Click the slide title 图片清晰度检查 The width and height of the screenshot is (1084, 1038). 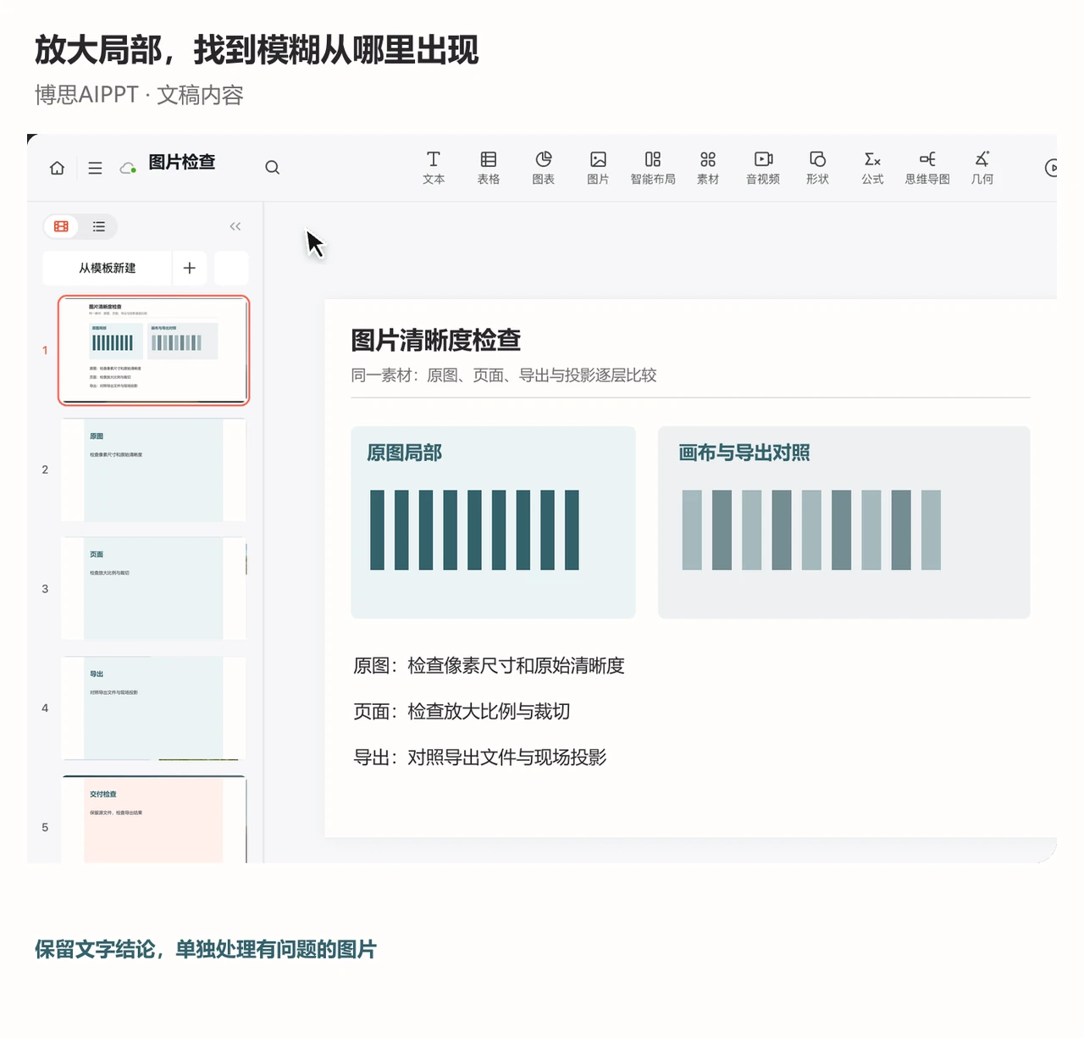coord(435,341)
